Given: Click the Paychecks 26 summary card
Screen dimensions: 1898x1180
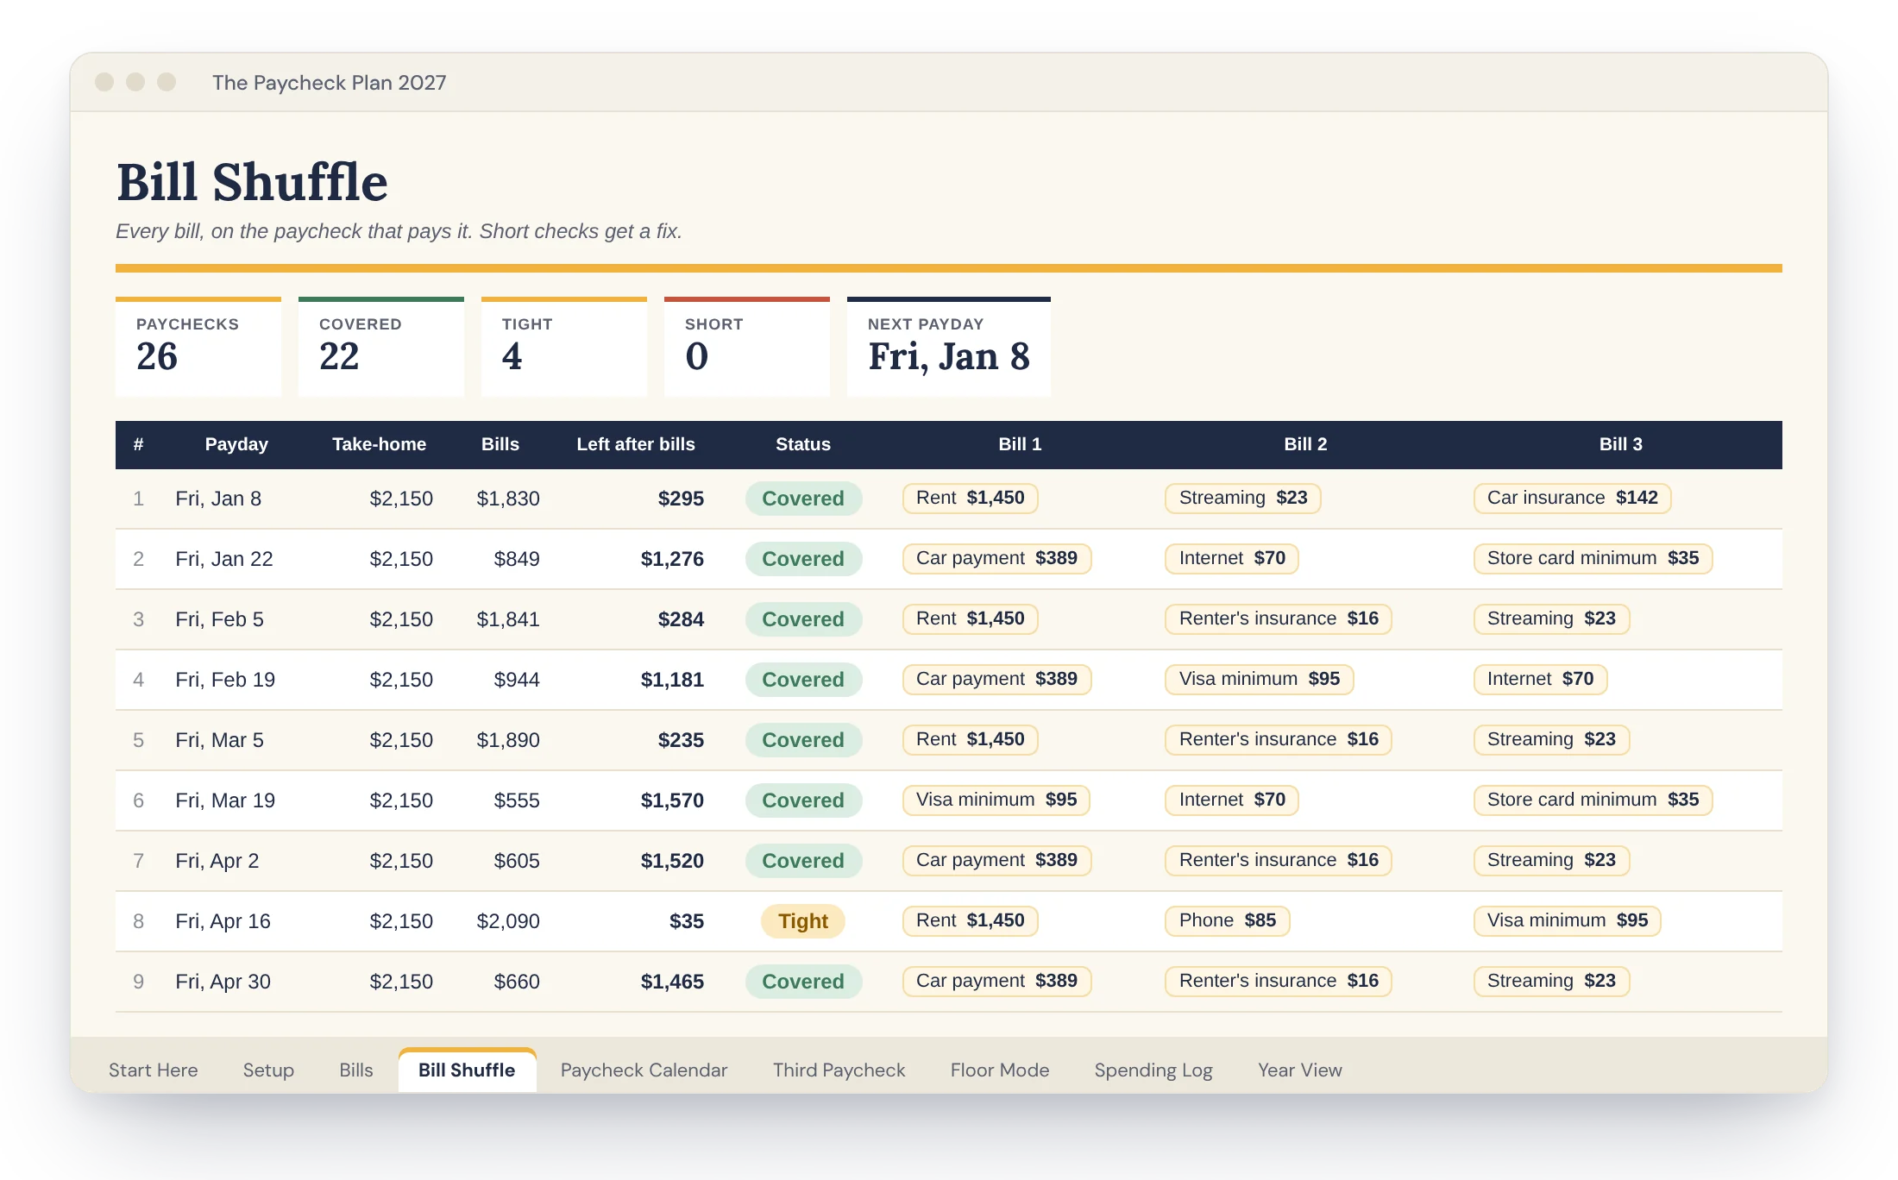Looking at the screenshot, I should (198, 347).
